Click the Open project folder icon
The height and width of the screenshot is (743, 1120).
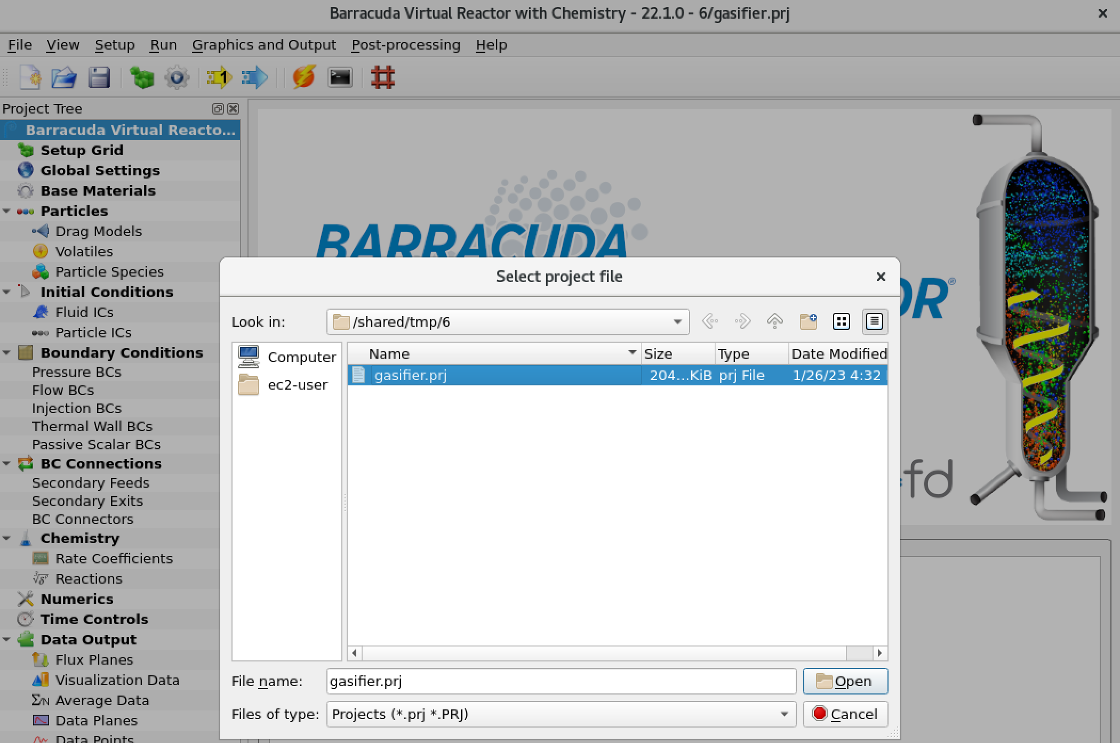pyautogui.click(x=64, y=78)
